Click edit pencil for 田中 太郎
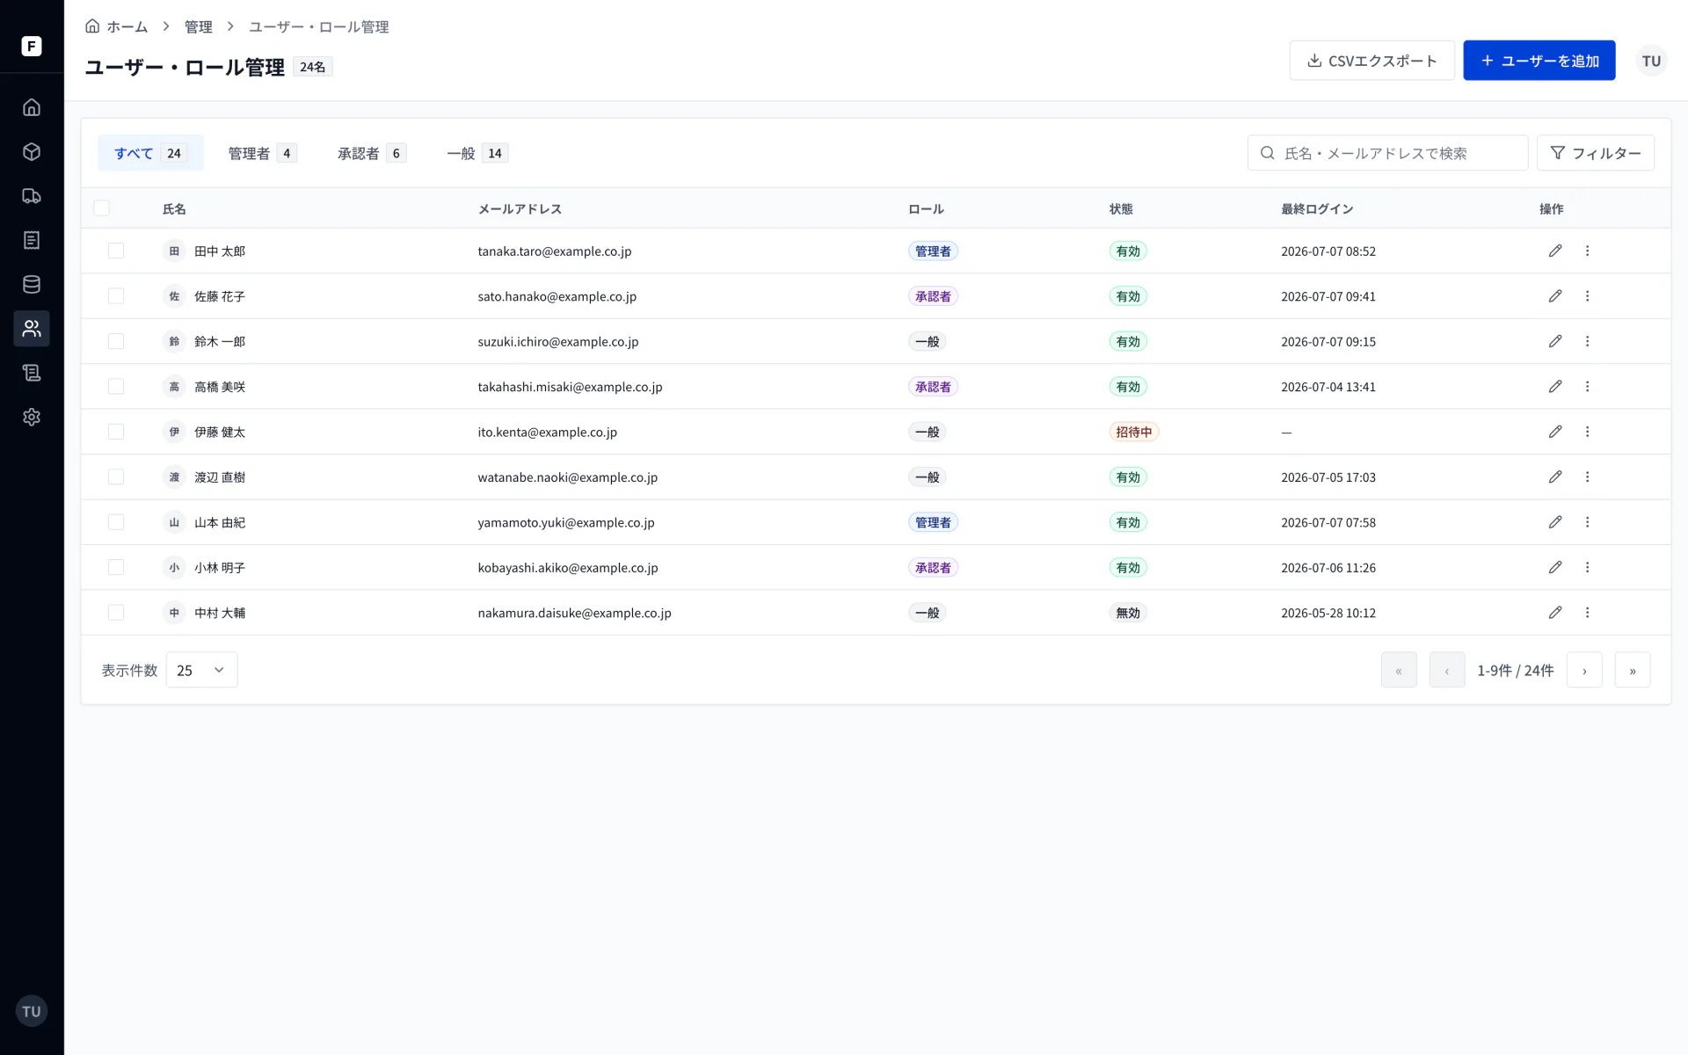 pos(1555,251)
